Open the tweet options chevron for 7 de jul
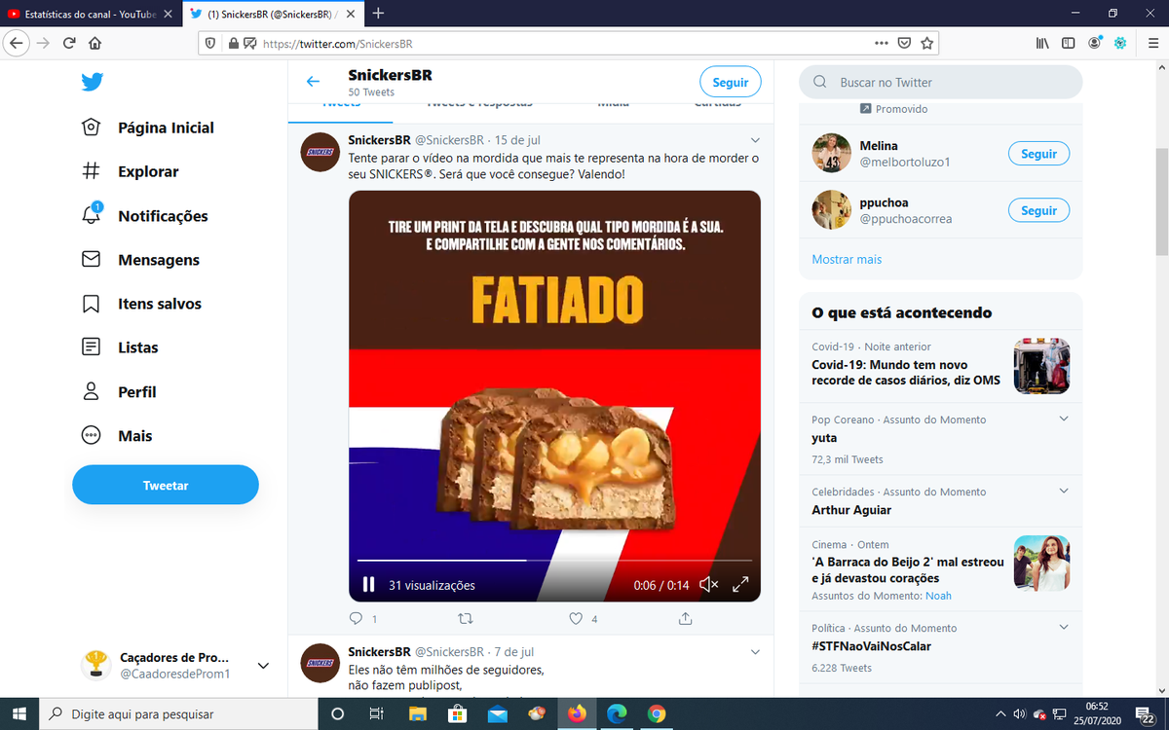Screen dimensions: 1169x730 pyautogui.click(x=755, y=651)
